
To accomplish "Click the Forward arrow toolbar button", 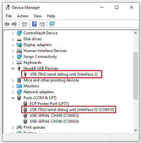I will pyautogui.click(x=14, y=24).
